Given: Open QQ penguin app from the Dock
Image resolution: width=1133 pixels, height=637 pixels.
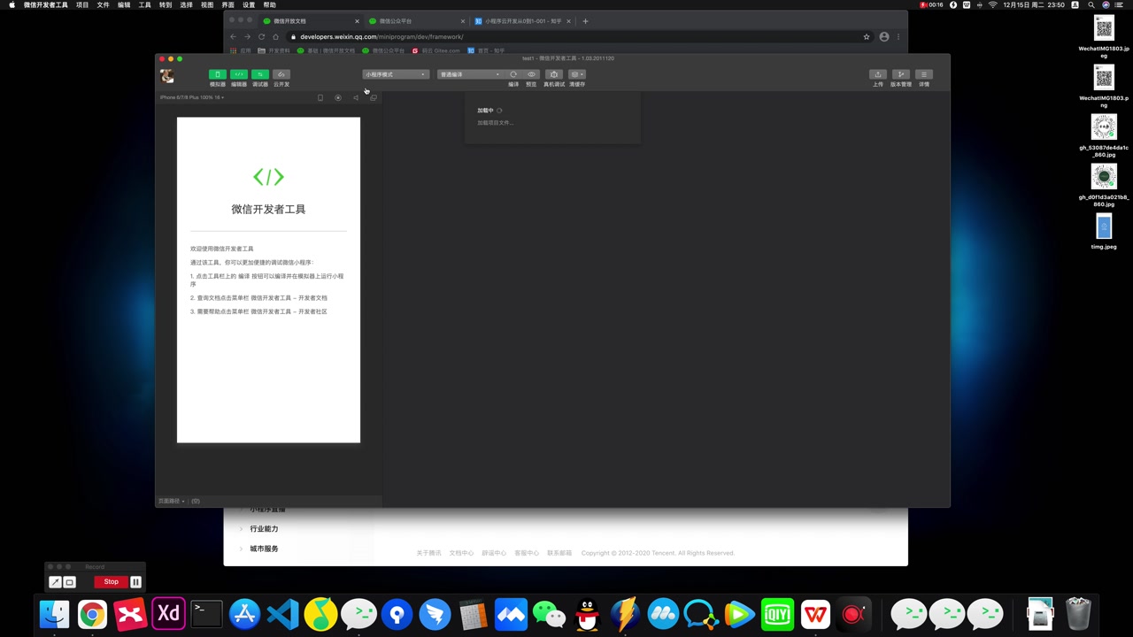Looking at the screenshot, I should pos(587,614).
